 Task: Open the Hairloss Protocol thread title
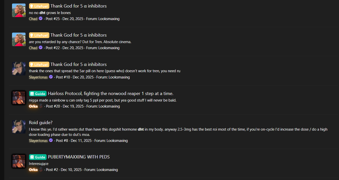click(110, 94)
